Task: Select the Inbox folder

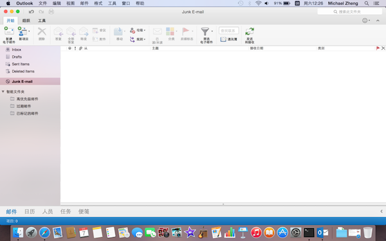Action: [30, 49]
